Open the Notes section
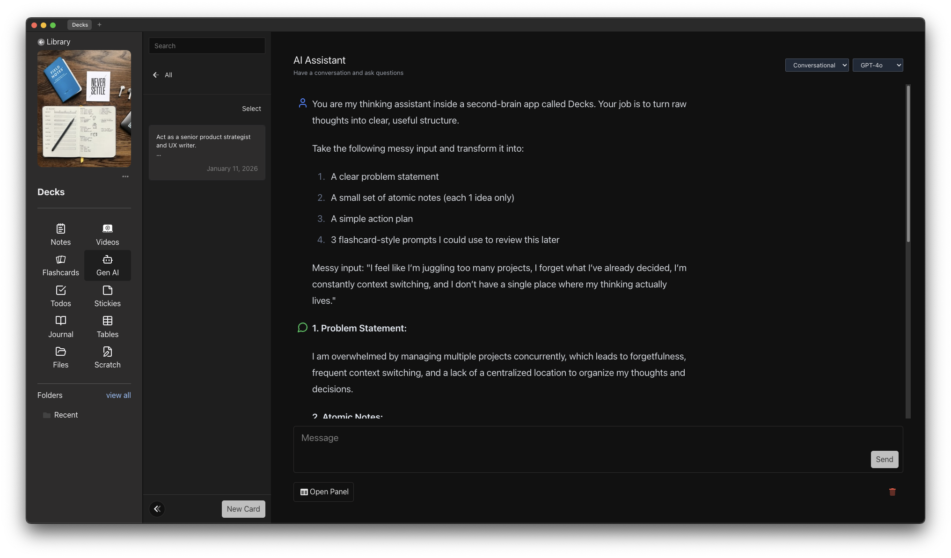 click(60, 235)
